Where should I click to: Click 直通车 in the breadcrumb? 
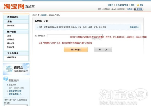(x=44, y=15)
